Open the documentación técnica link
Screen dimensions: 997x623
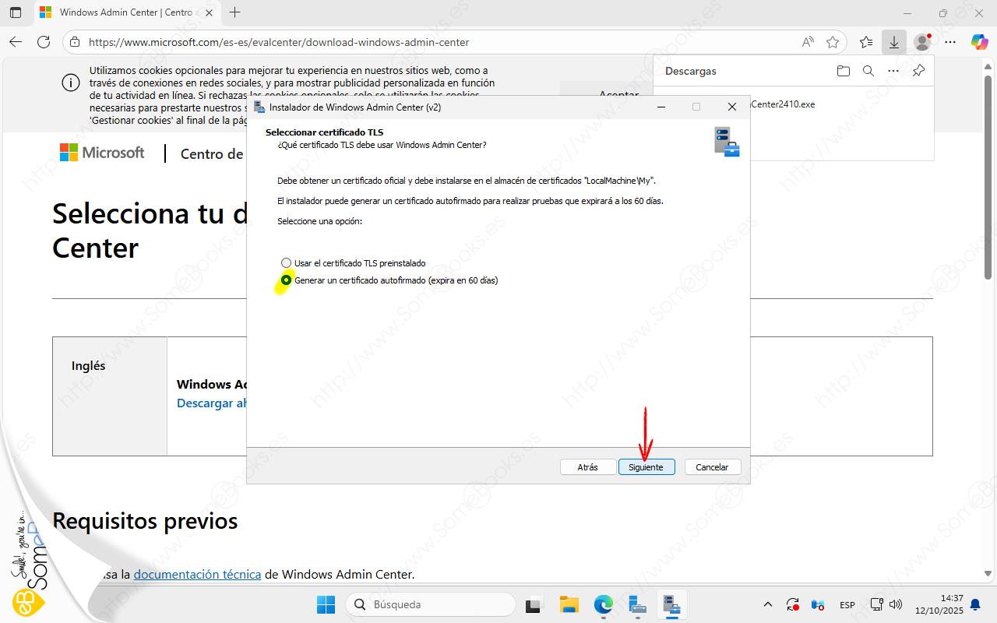click(197, 574)
